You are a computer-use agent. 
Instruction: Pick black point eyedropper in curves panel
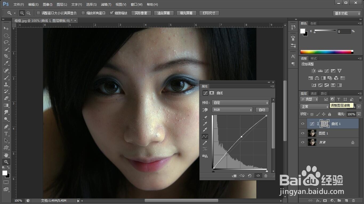tap(205, 118)
